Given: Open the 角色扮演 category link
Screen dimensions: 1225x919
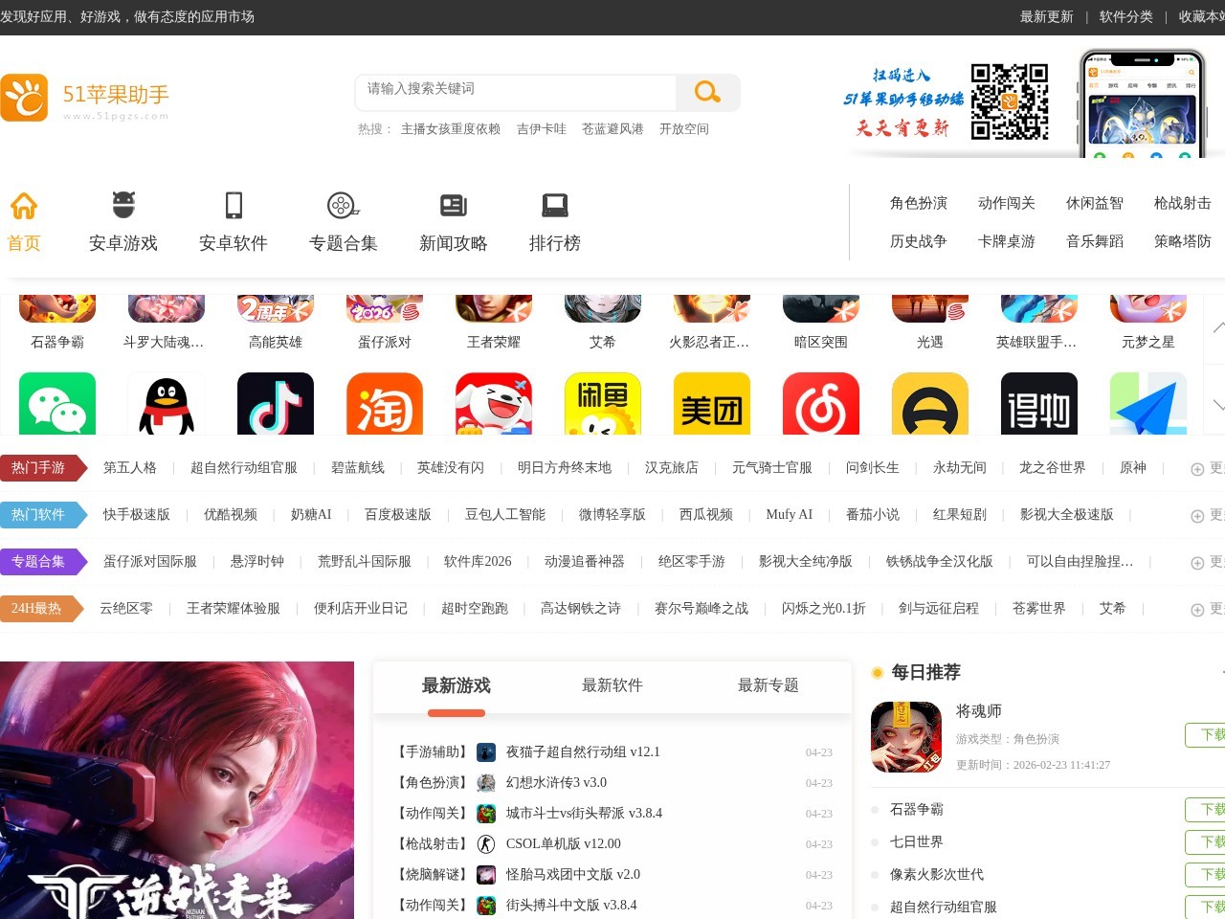Looking at the screenshot, I should pyautogui.click(x=919, y=203).
